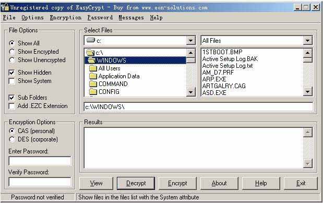Screen dimensions: 323x203
Task: Click the file list scrollbar thumb
Action: coord(307,60)
